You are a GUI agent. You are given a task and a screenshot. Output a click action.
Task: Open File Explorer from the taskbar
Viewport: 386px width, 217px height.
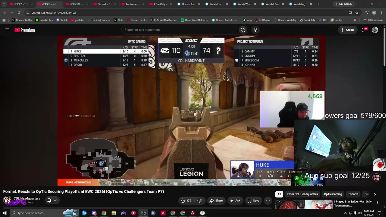pos(114,213)
